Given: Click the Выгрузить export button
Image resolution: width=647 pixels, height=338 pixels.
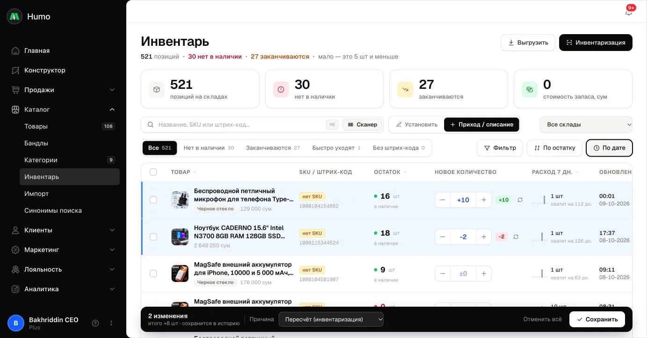Looking at the screenshot, I should point(528,43).
